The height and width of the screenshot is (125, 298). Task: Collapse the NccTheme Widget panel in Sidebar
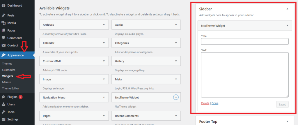pyautogui.click(x=287, y=25)
